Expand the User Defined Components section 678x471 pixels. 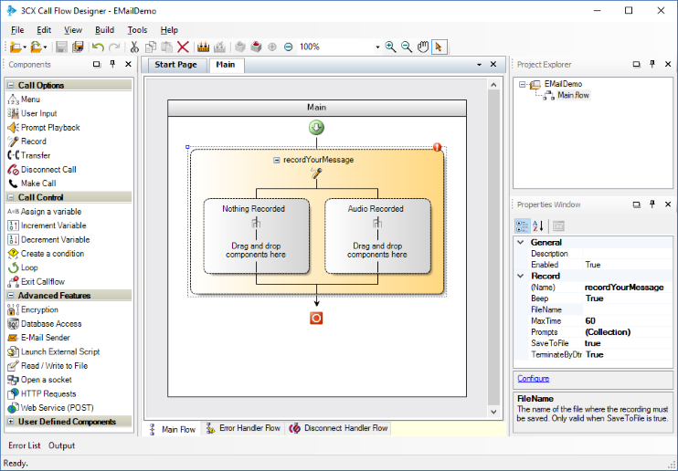pyautogui.click(x=11, y=422)
